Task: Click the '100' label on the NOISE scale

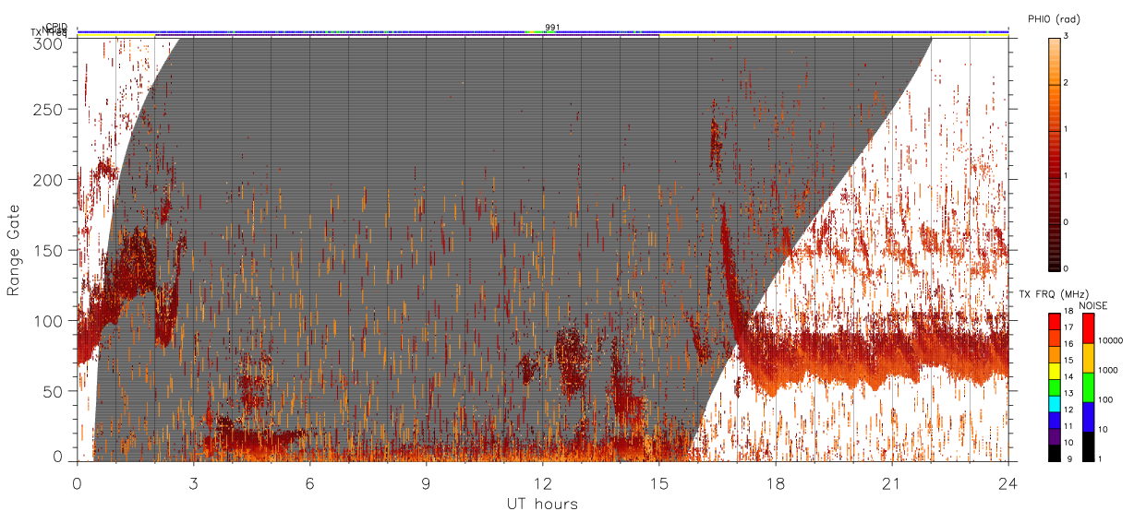Action: pos(1105,399)
